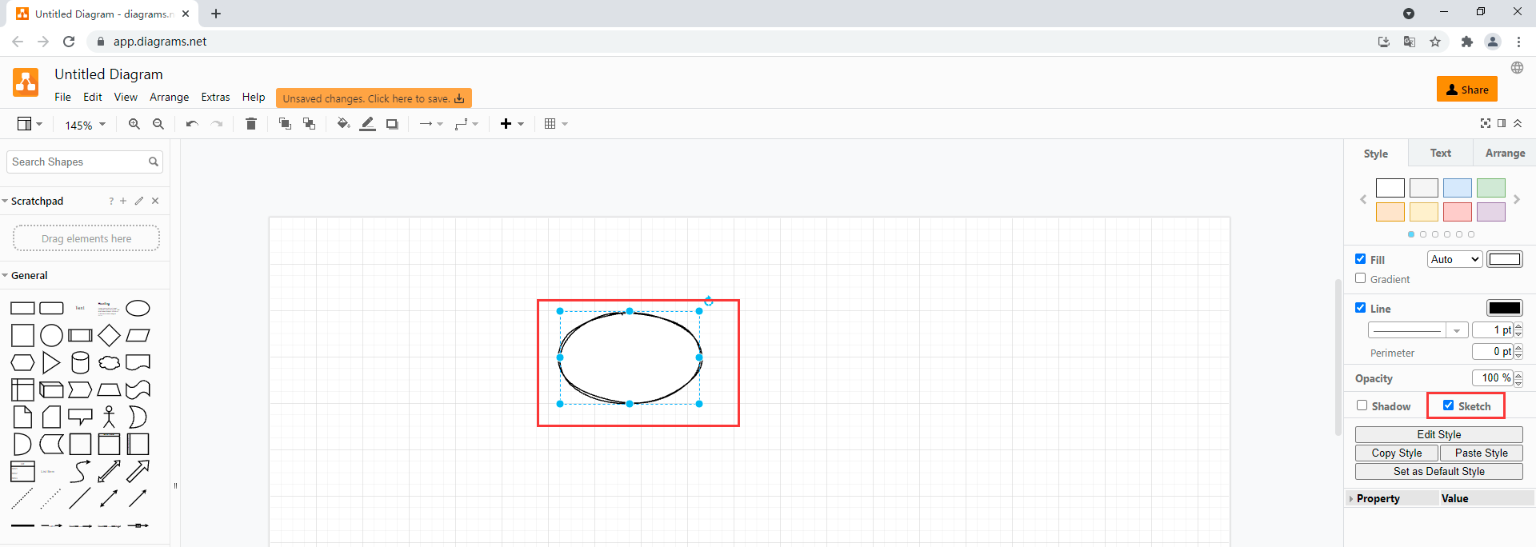Collapse the General shapes section

[29, 275]
